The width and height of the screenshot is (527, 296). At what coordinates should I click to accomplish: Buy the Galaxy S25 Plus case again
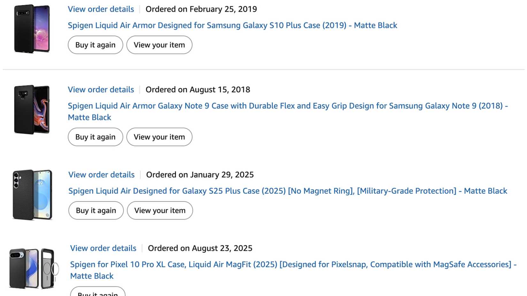(96, 211)
